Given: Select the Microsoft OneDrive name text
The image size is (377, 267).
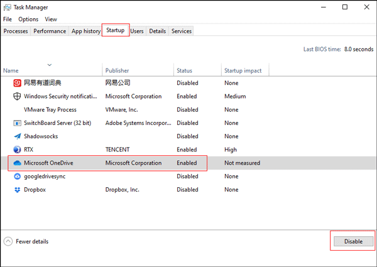Looking at the screenshot, I should [x=48, y=163].
